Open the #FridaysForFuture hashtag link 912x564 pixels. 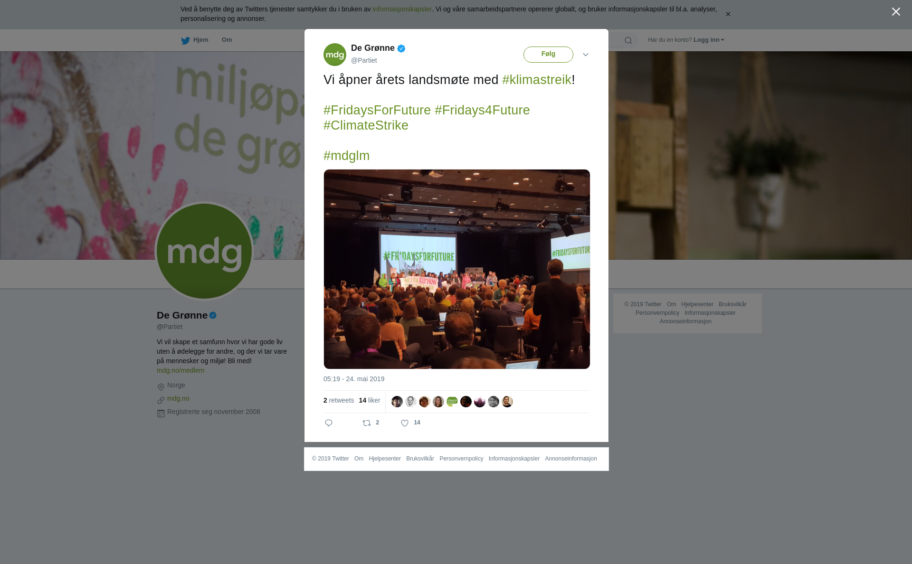[x=377, y=110]
